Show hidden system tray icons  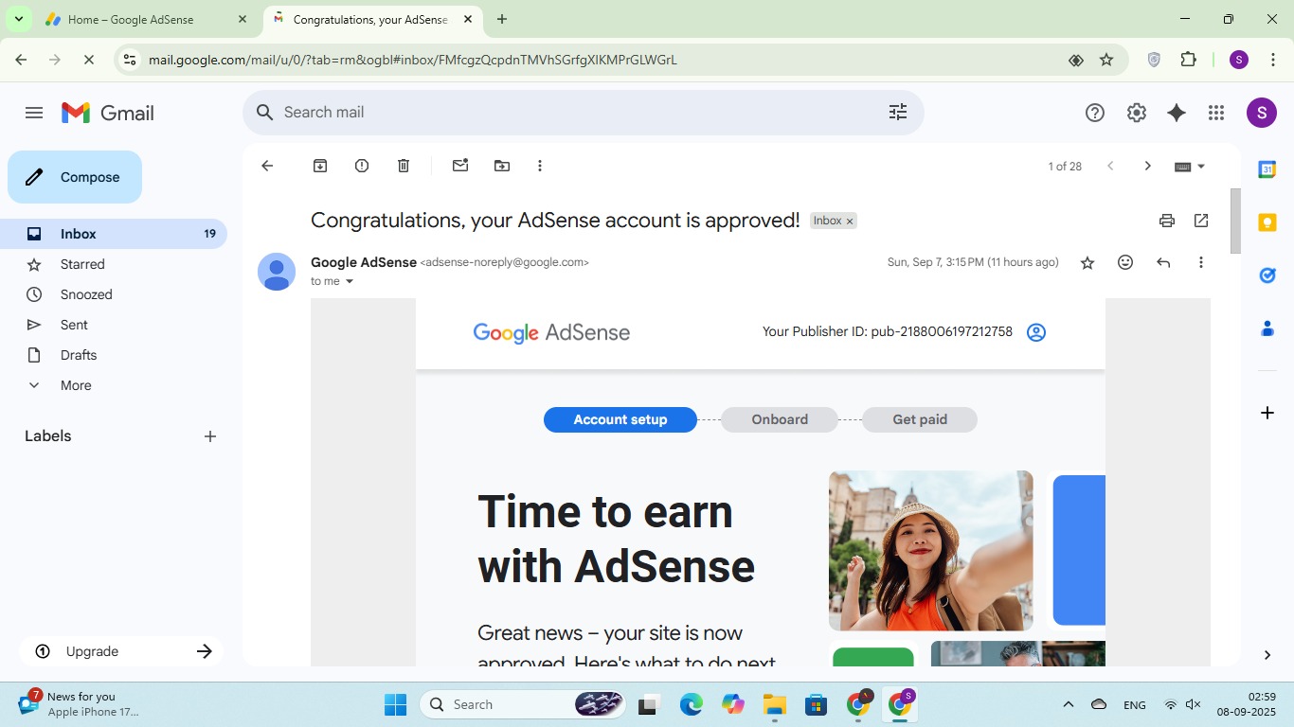click(x=1069, y=704)
